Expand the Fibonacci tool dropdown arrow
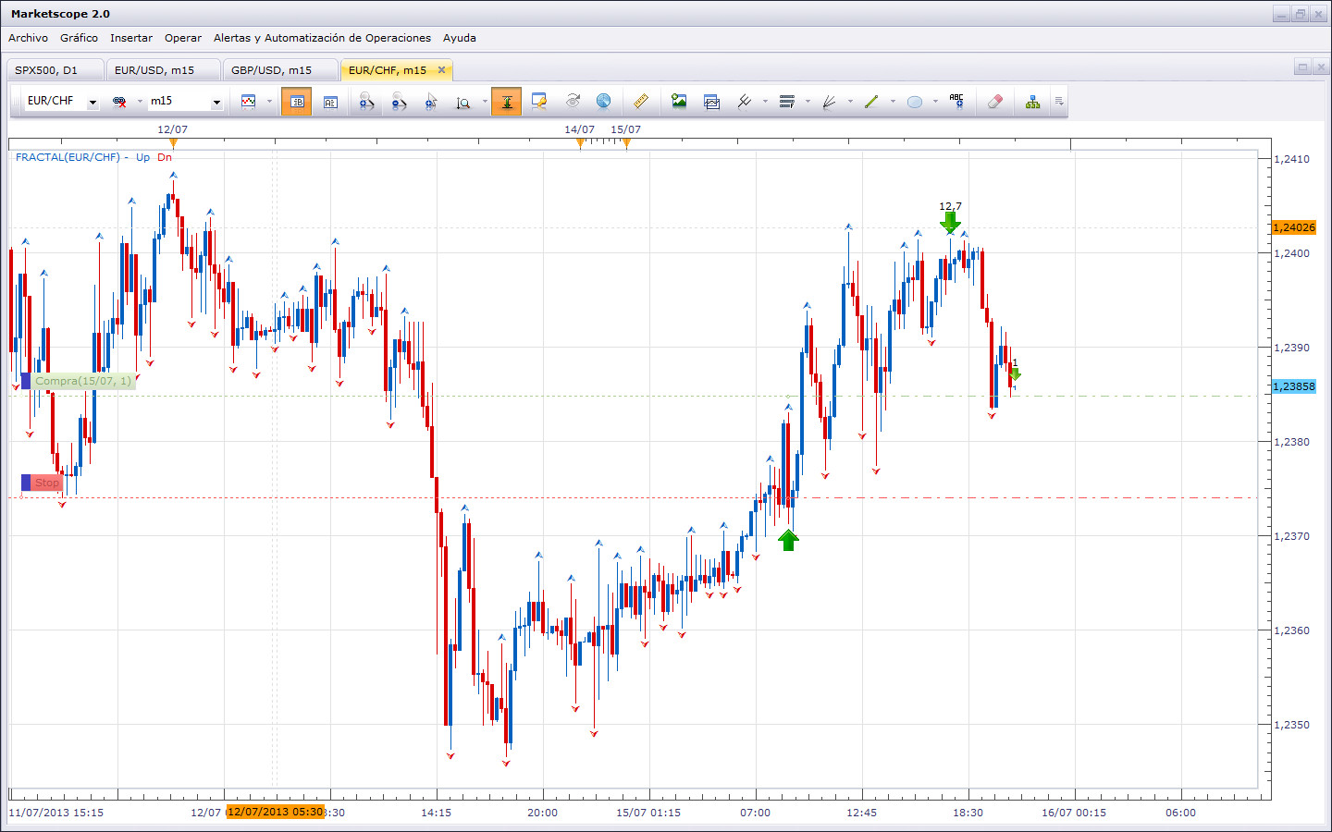1332x832 pixels. 808,102
